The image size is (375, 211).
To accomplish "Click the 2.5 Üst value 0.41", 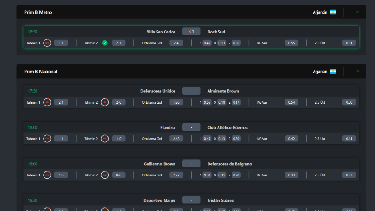I will coord(349,139).
